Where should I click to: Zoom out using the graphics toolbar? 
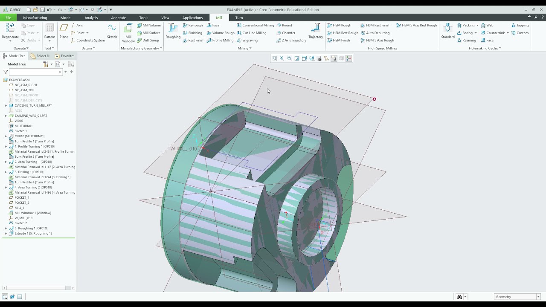click(x=289, y=58)
